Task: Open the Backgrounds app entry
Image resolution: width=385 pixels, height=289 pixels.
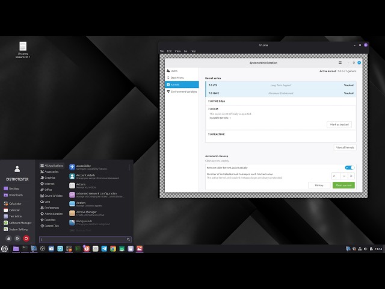Action: pos(97,222)
